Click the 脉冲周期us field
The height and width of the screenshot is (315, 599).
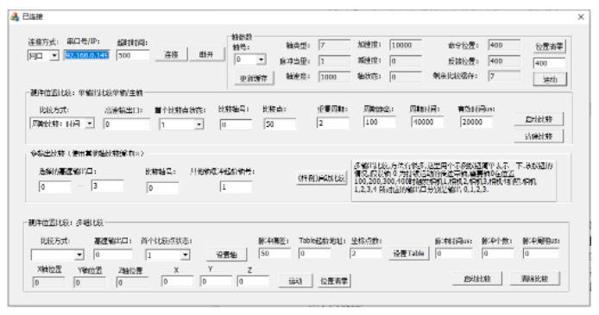tap(541, 253)
